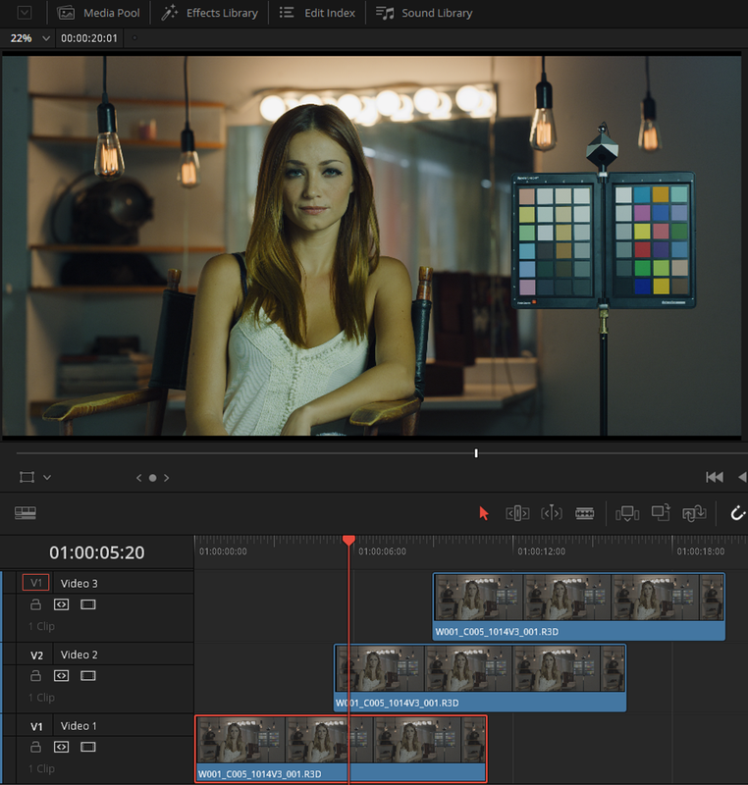
Task: Select the Dynamic Trim Mode tool
Action: [x=552, y=513]
